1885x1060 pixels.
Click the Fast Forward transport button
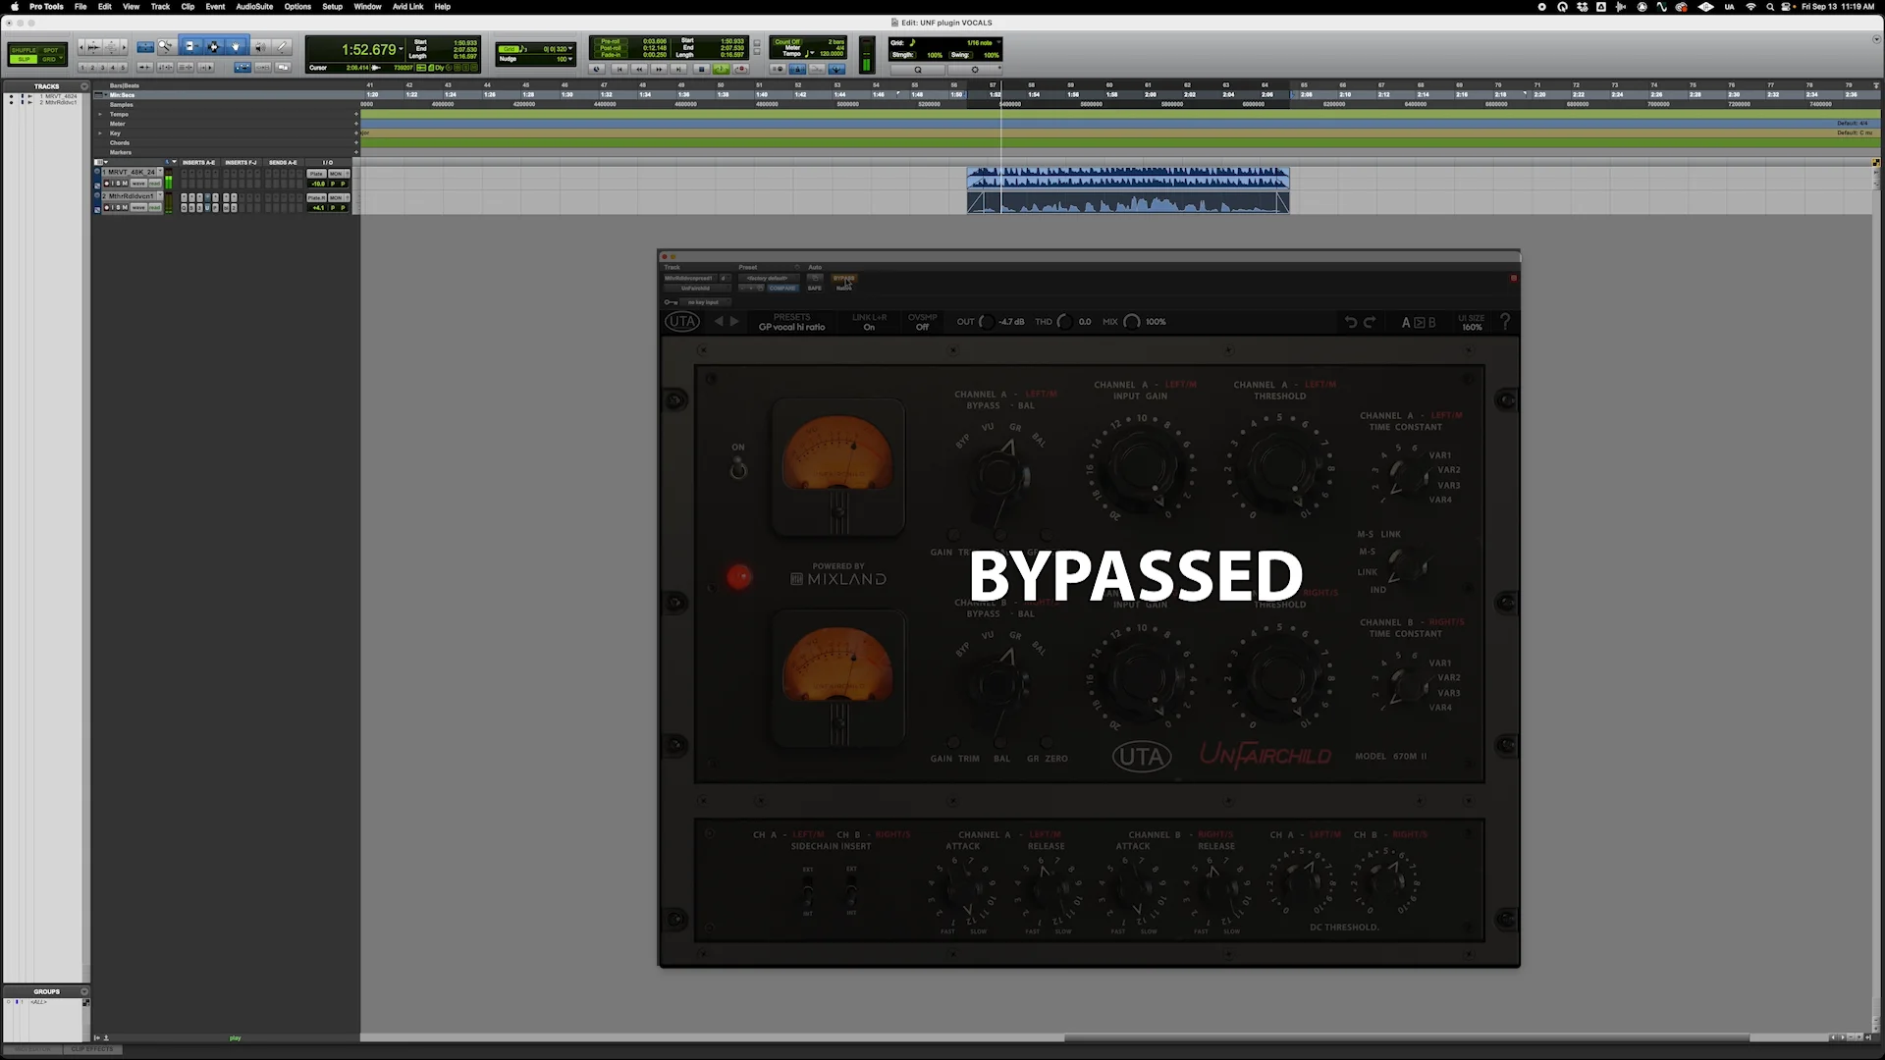click(x=659, y=69)
